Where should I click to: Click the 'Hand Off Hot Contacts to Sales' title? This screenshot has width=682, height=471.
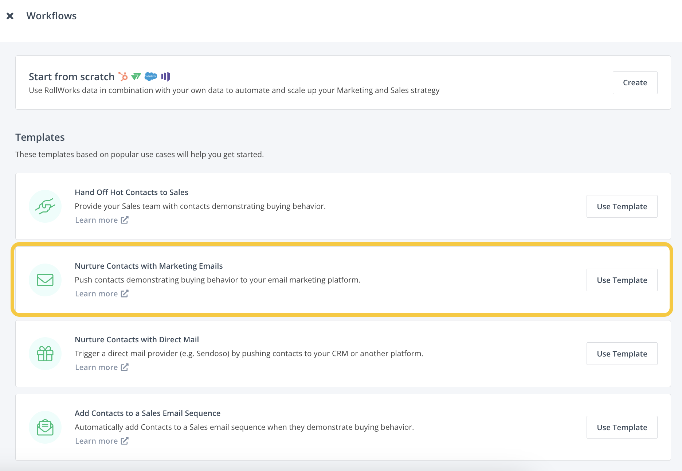click(x=132, y=192)
